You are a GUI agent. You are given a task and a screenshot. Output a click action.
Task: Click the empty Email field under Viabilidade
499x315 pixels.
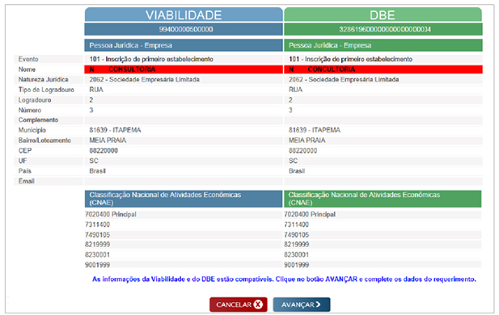click(184, 181)
